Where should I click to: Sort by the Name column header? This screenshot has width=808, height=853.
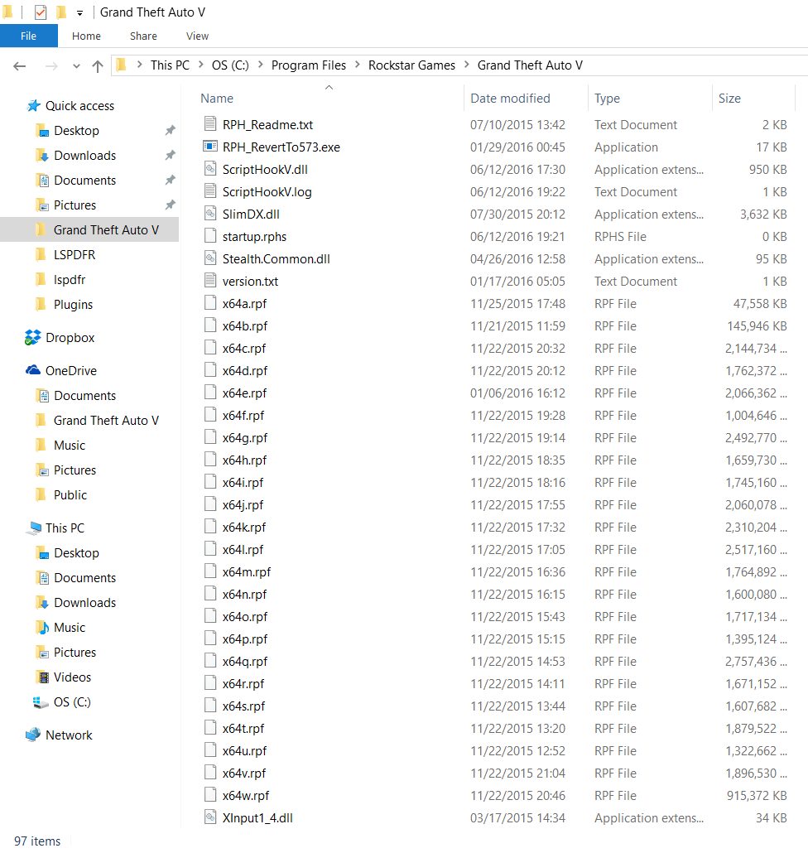click(217, 99)
